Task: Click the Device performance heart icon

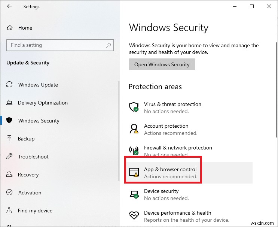Action: pos(134,216)
